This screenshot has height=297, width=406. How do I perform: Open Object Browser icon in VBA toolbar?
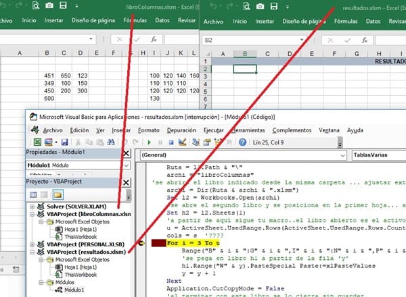(218, 142)
